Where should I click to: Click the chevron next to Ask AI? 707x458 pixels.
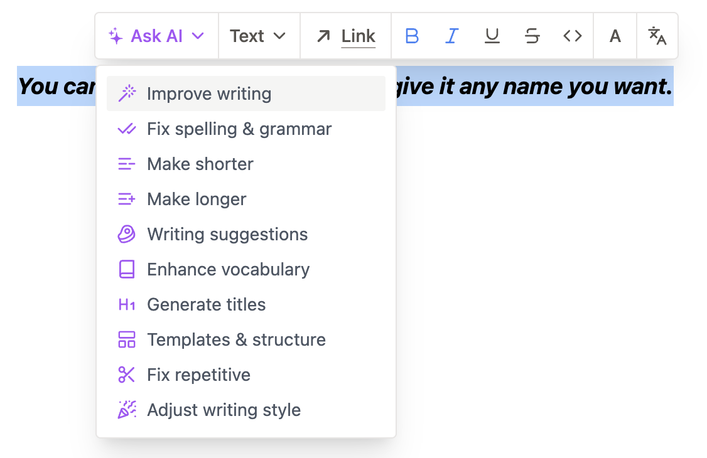(x=198, y=36)
